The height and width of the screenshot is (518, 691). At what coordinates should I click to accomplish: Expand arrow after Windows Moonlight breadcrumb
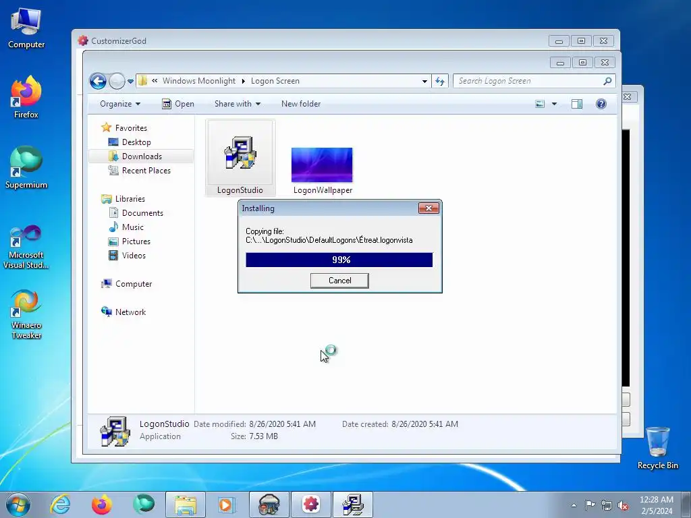point(243,81)
